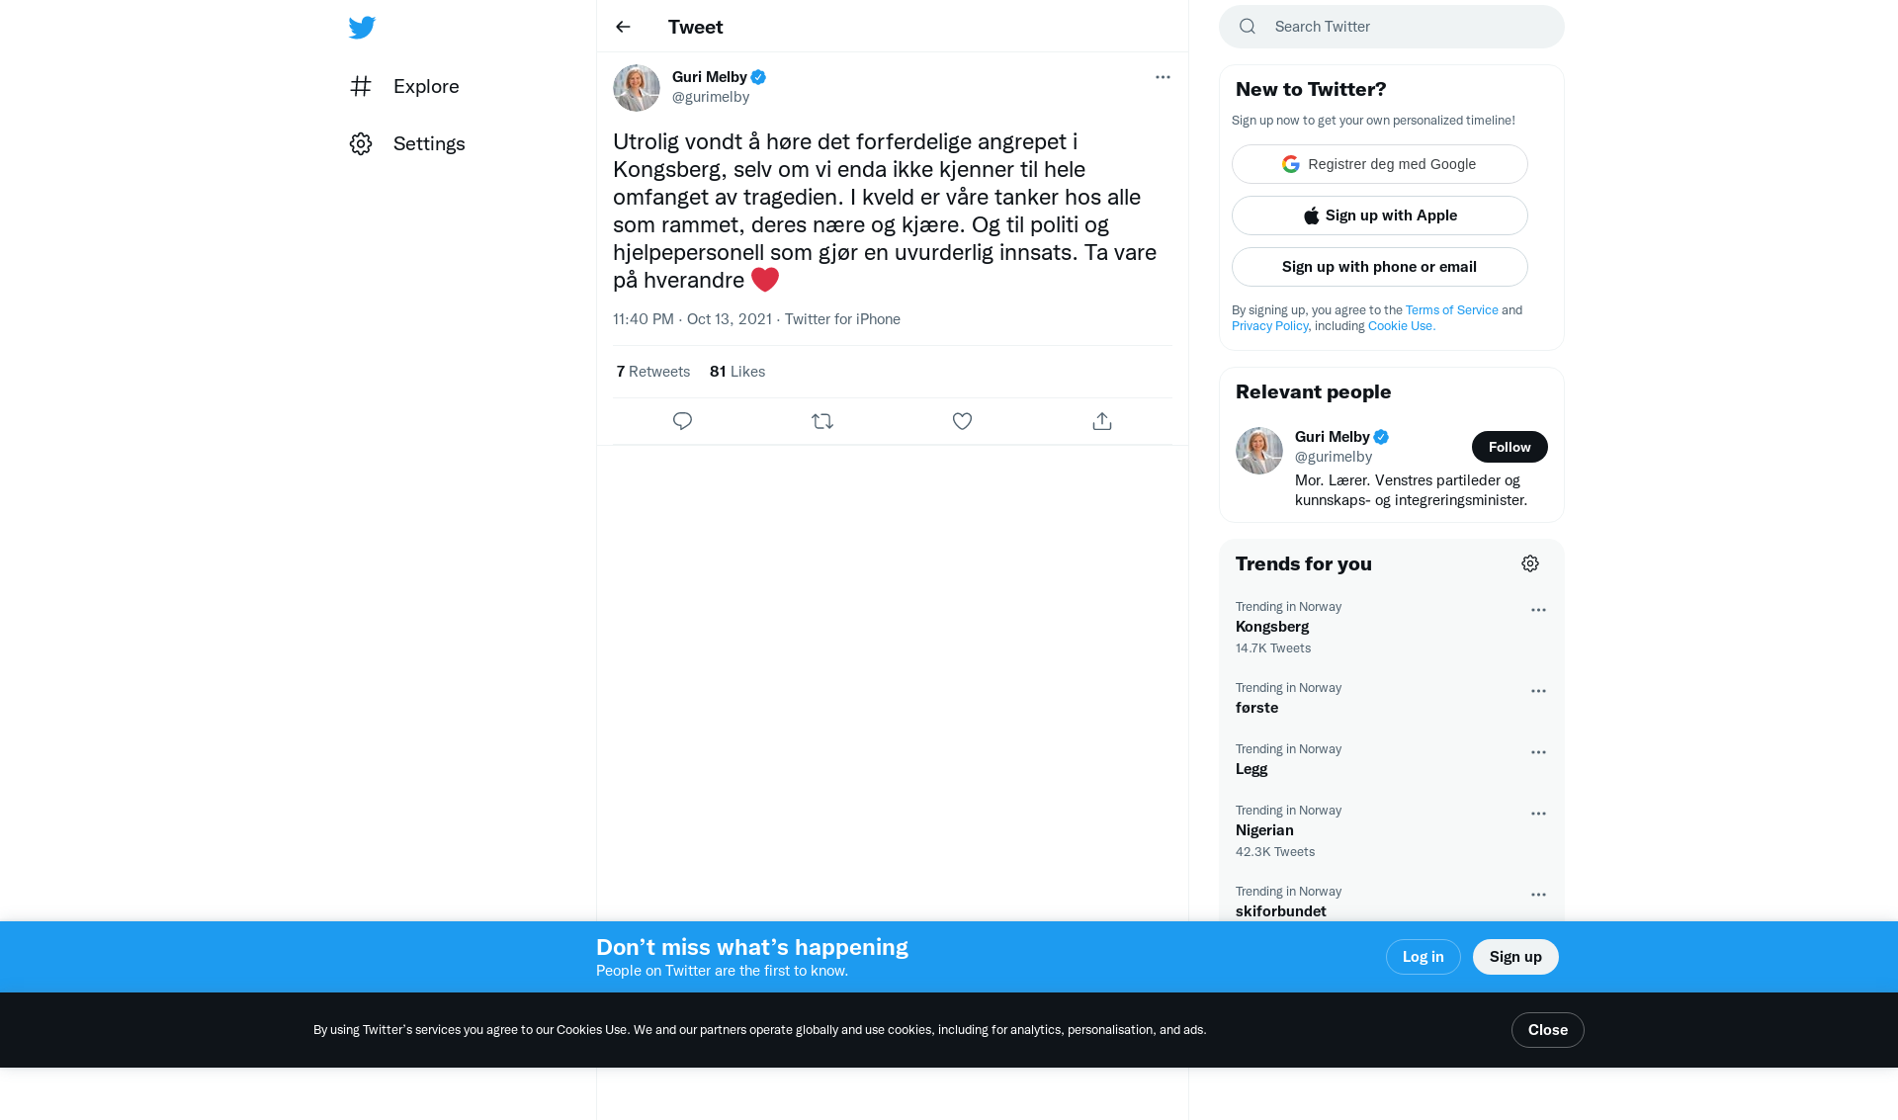View the 7 Retweets list

click(x=652, y=372)
